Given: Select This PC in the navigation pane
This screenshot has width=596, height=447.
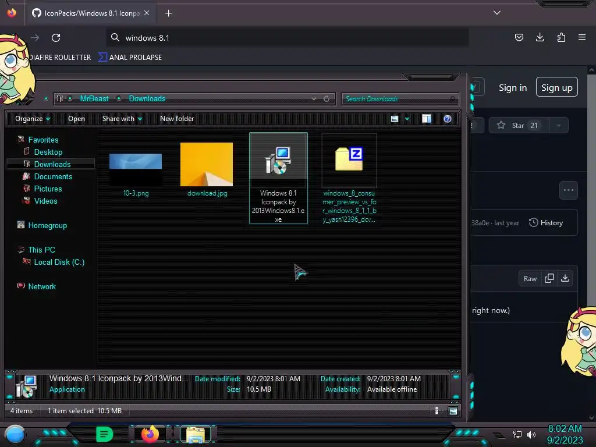Looking at the screenshot, I should pos(41,250).
